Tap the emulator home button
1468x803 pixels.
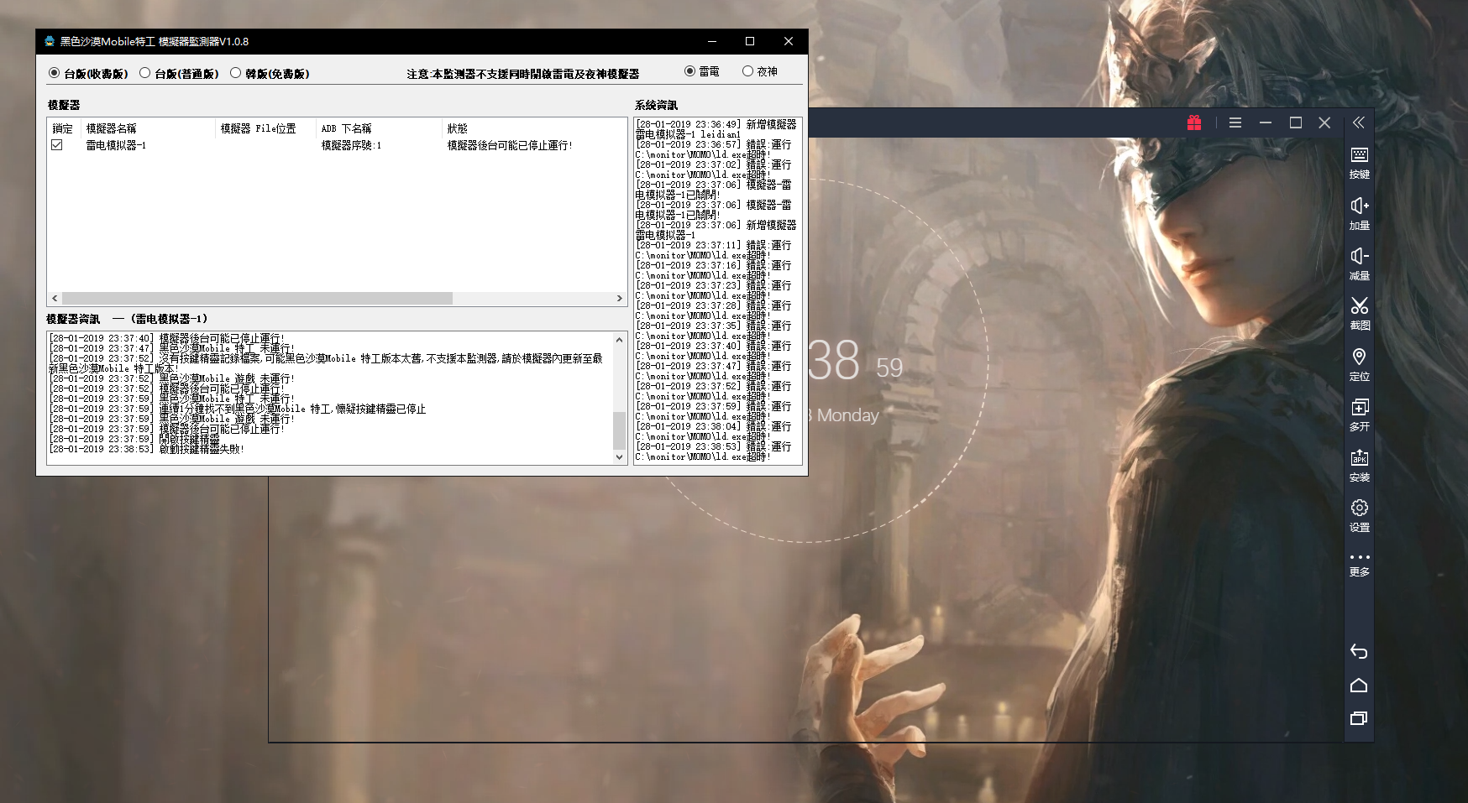pos(1359,686)
